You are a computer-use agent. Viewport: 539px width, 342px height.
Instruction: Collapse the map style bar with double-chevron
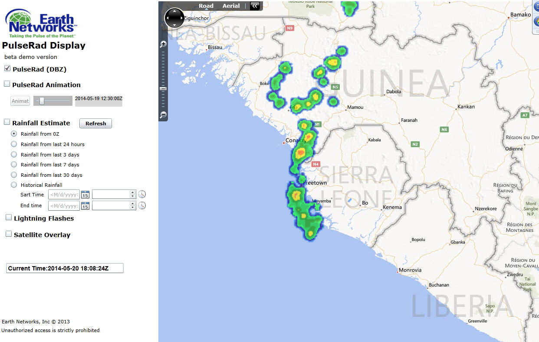255,6
